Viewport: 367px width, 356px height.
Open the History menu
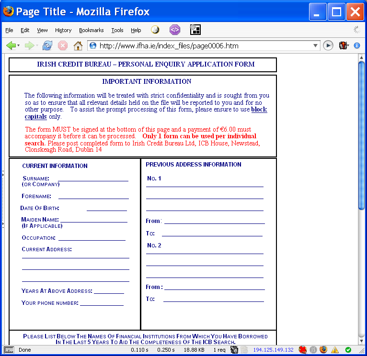(63, 30)
